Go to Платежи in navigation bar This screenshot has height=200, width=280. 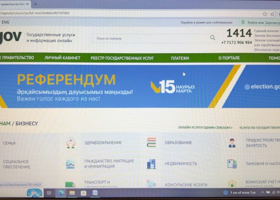point(180,58)
